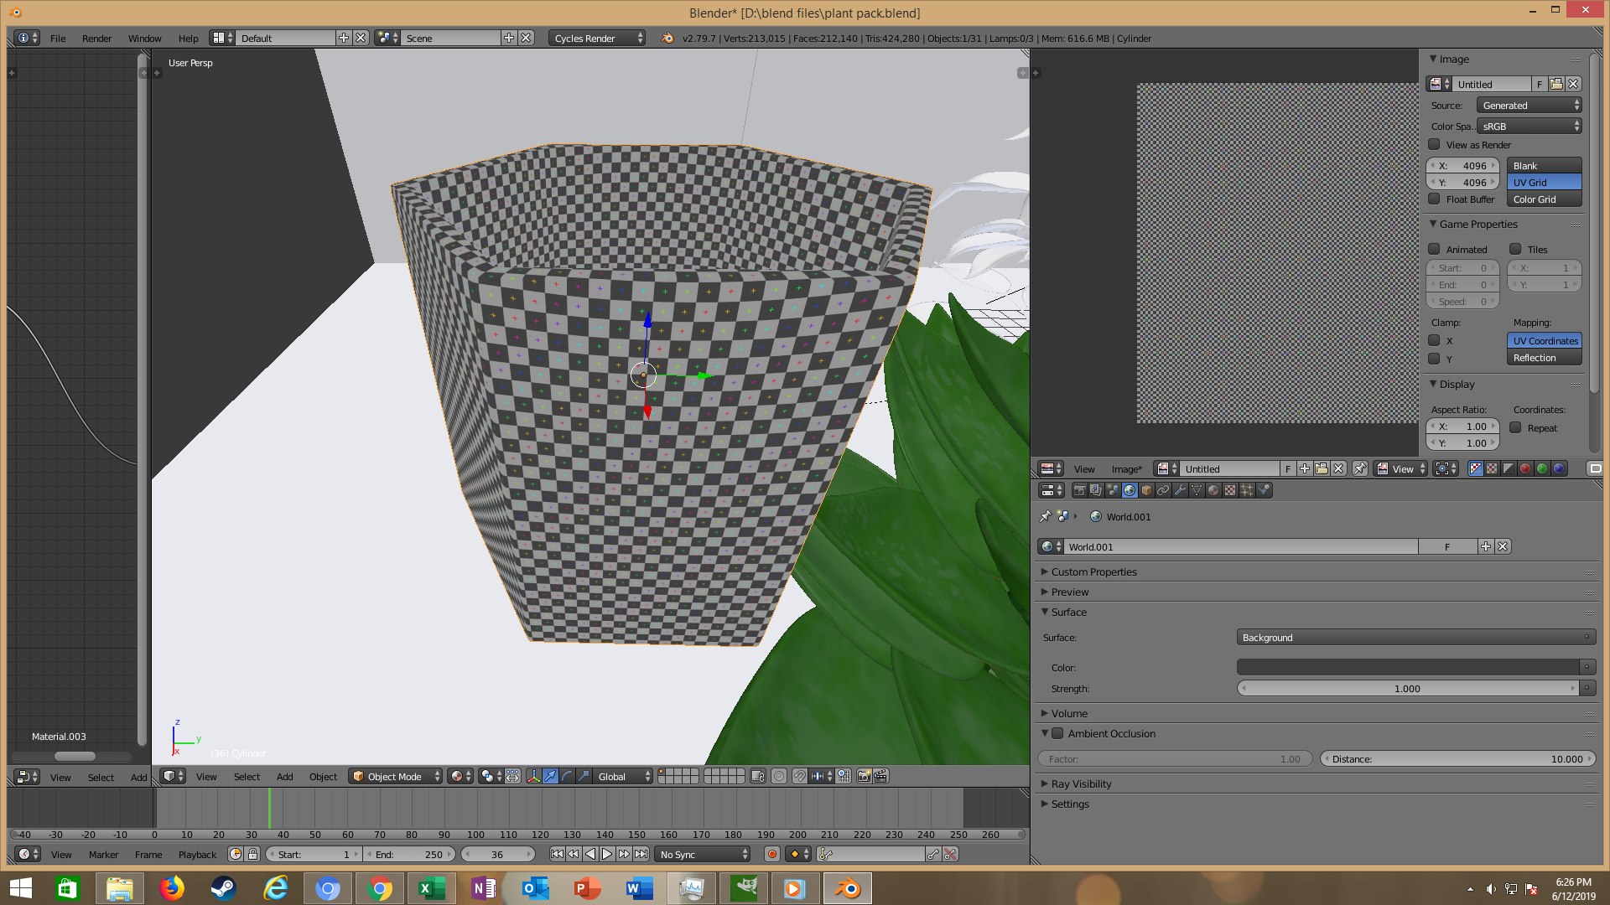This screenshot has width=1610, height=905.
Task: Open the Image* menu in UV editor
Action: click(1126, 468)
